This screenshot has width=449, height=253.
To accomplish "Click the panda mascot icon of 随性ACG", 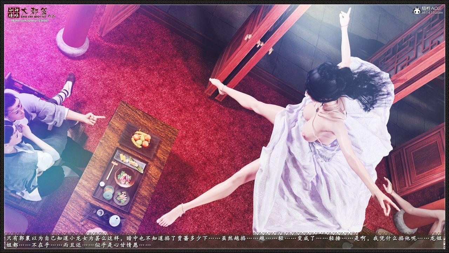I will click(417, 10).
